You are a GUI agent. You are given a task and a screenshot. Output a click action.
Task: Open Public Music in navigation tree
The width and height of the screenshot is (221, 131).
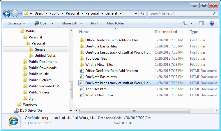39,74
